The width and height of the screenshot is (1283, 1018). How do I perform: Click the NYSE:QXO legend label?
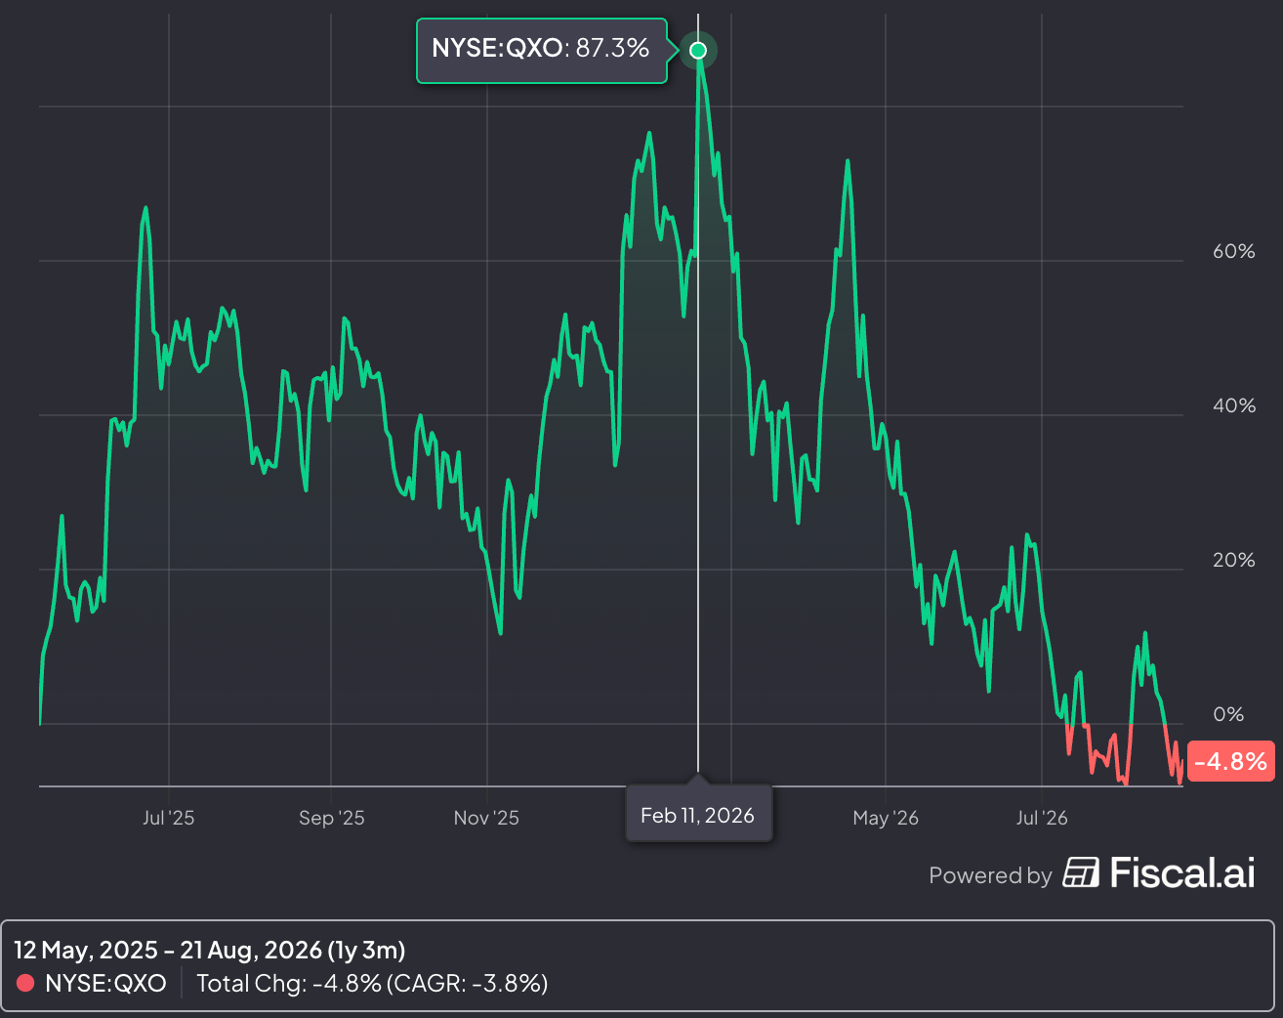[105, 983]
